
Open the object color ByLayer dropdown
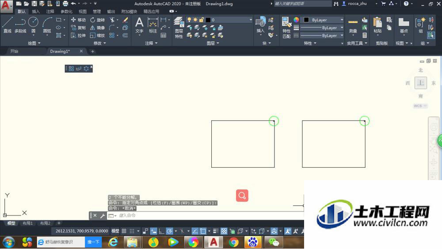point(342,20)
